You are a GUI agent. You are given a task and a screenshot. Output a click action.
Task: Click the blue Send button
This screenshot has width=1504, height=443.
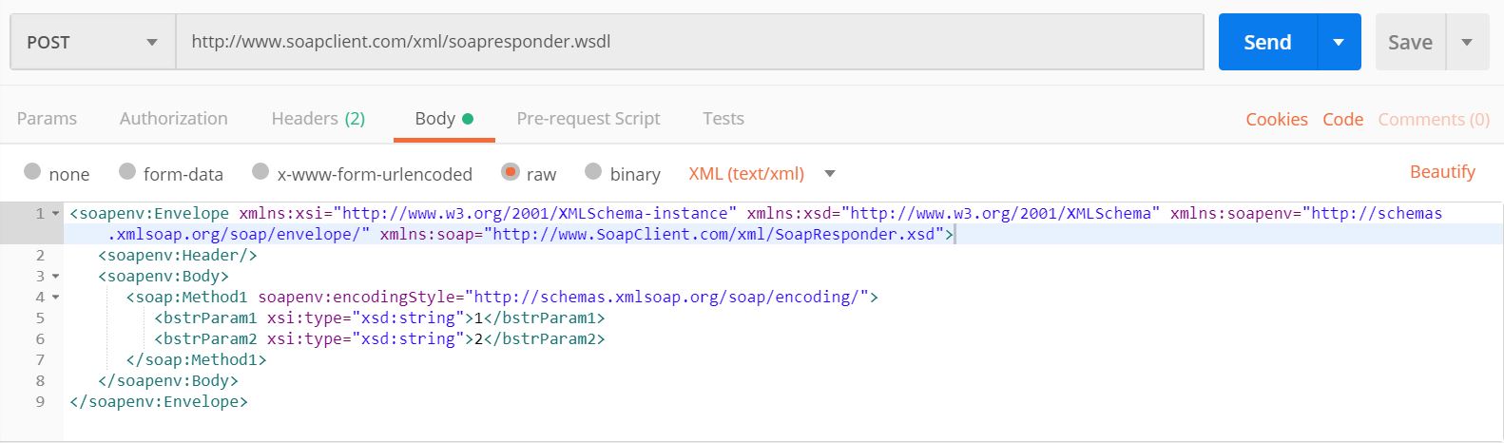tap(1267, 43)
